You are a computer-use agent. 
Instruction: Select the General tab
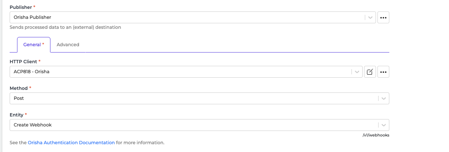pos(33,45)
